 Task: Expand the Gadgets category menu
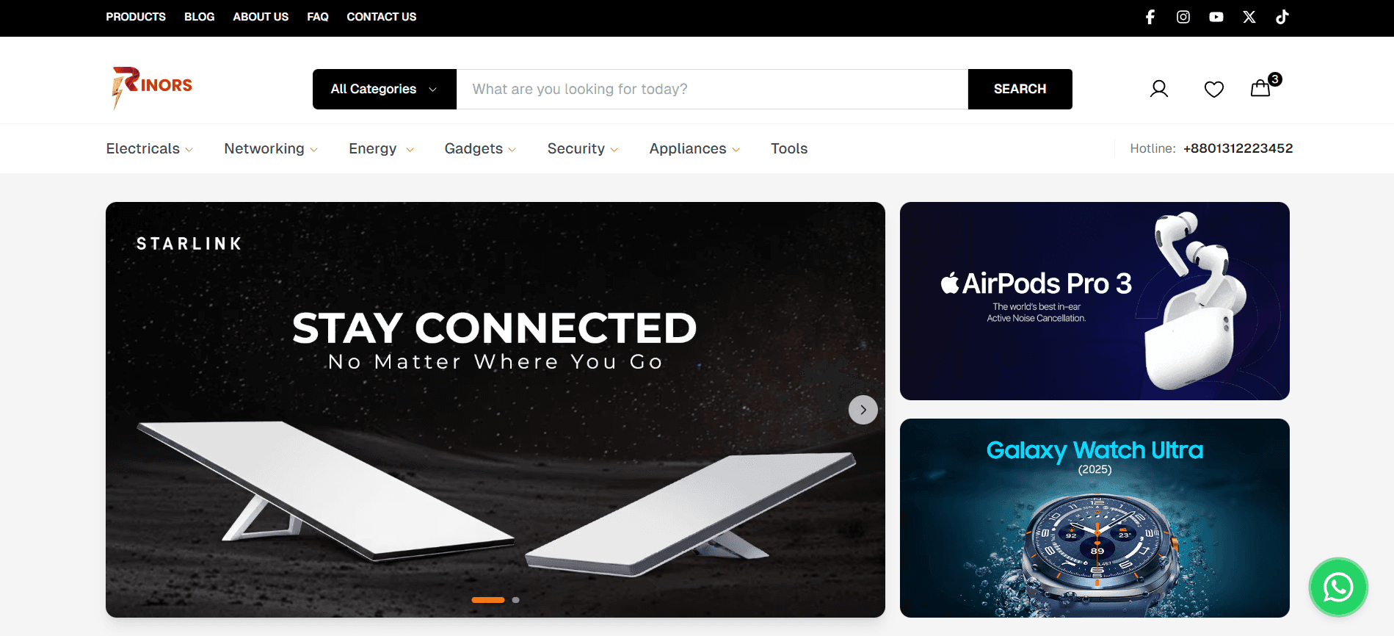[x=480, y=148]
